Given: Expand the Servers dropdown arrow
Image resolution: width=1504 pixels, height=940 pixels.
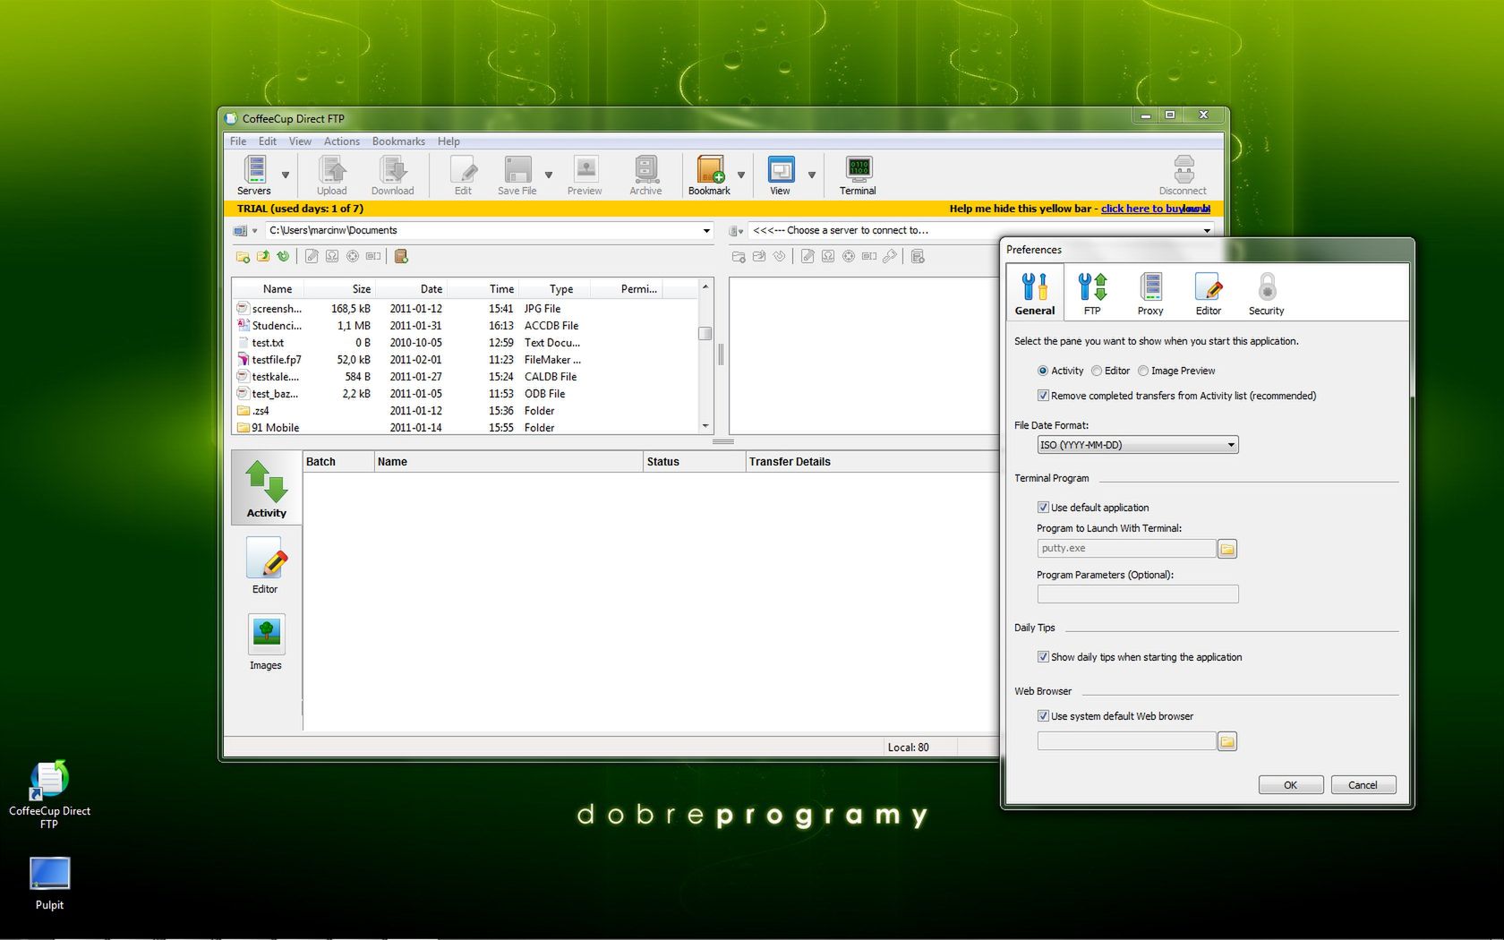Looking at the screenshot, I should (286, 175).
